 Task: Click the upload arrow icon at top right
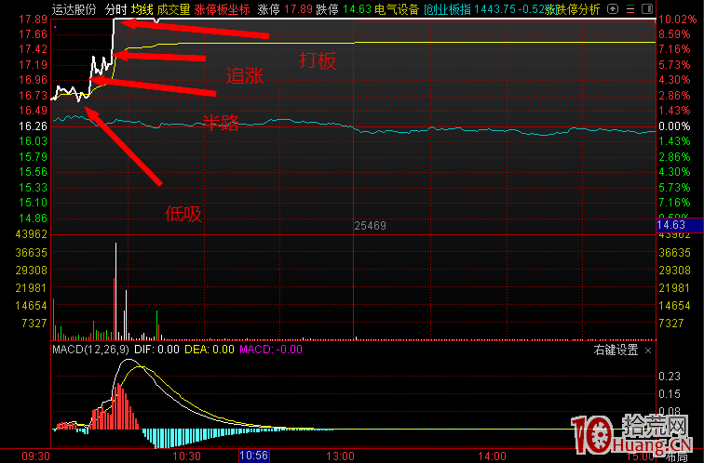coord(612,8)
